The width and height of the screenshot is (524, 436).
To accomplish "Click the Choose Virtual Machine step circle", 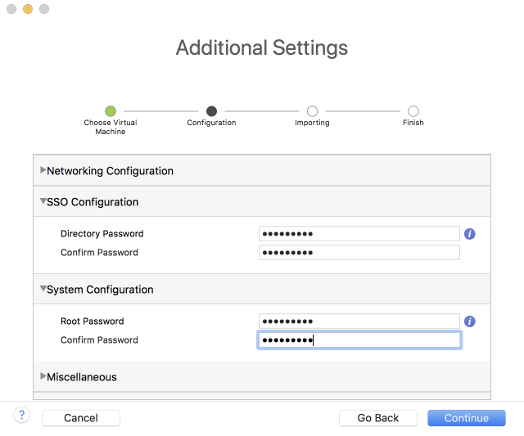I will point(111,111).
